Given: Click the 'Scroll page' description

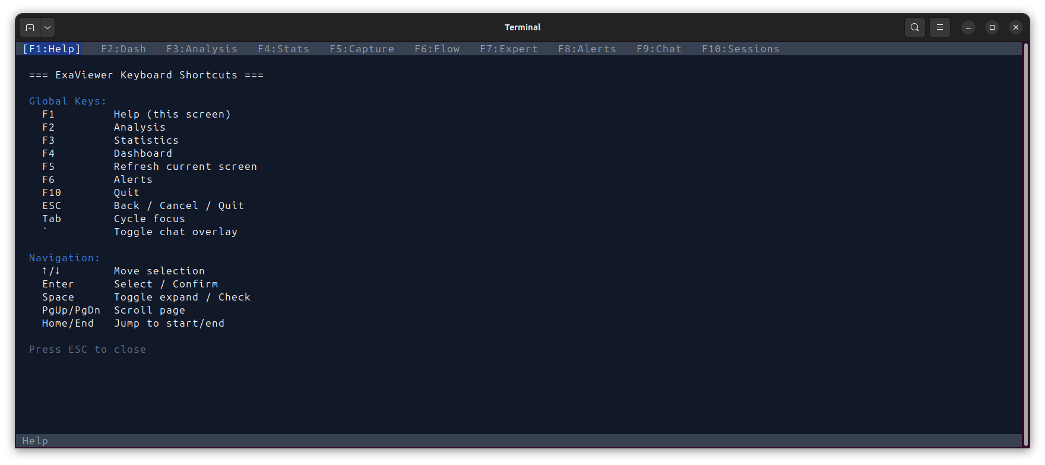Looking at the screenshot, I should click(150, 310).
